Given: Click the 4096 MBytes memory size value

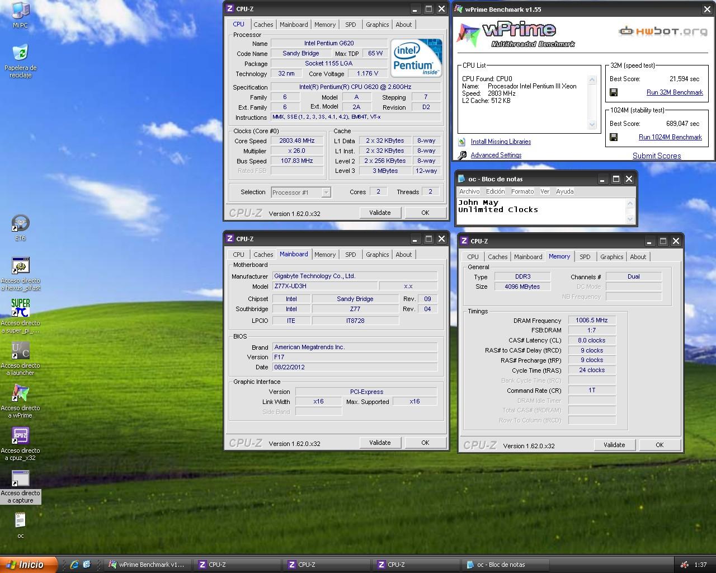Looking at the screenshot, I should (x=522, y=287).
